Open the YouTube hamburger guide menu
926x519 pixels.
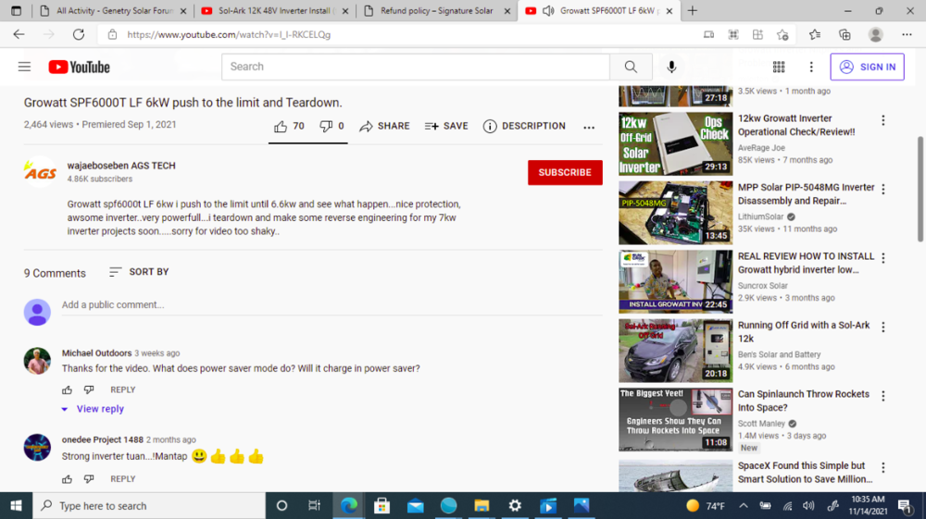tap(24, 67)
